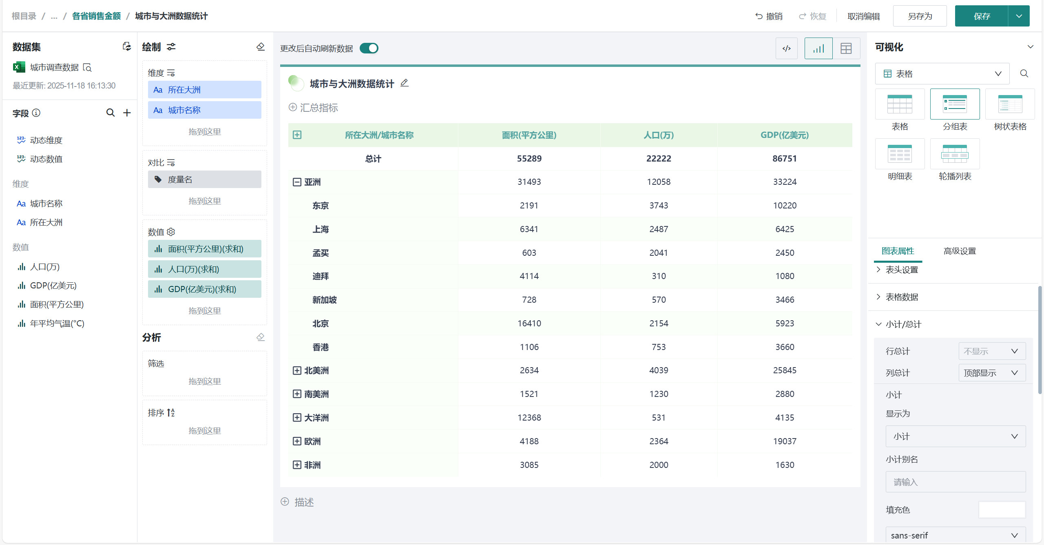Click the 小计别名 input field

955,482
